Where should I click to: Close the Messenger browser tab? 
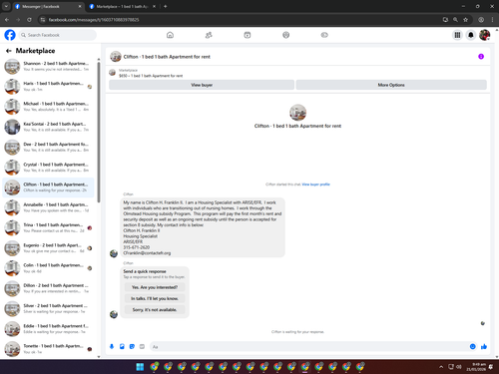(x=80, y=6)
